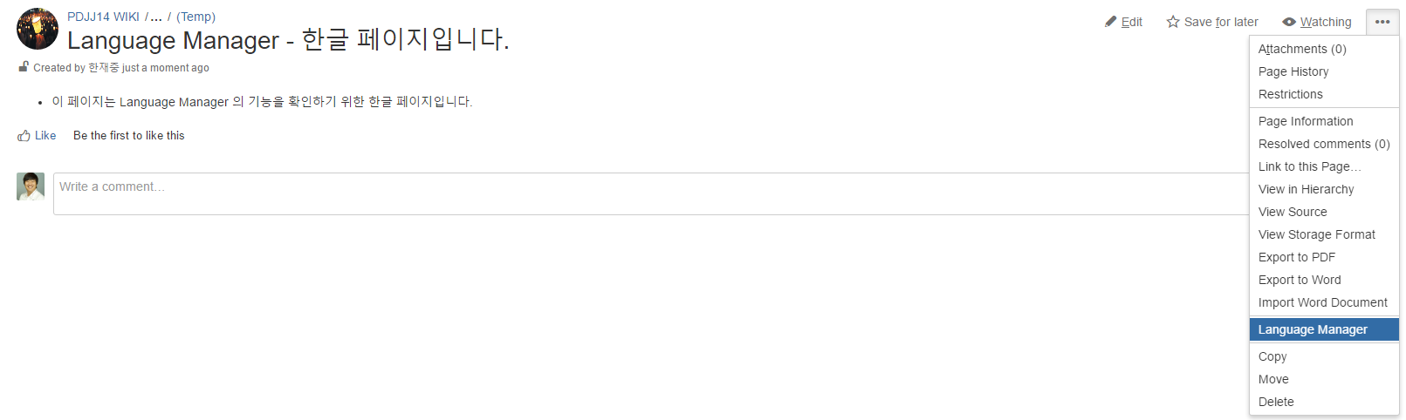Click the thumbs-up Like icon
Viewport: 1406px width, 420px height.
24,136
